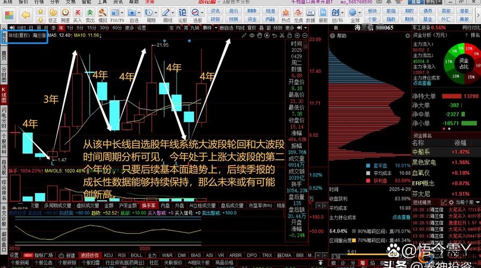Select the 年 yearly period tab
The image size is (481, 268).
pos(61,28)
